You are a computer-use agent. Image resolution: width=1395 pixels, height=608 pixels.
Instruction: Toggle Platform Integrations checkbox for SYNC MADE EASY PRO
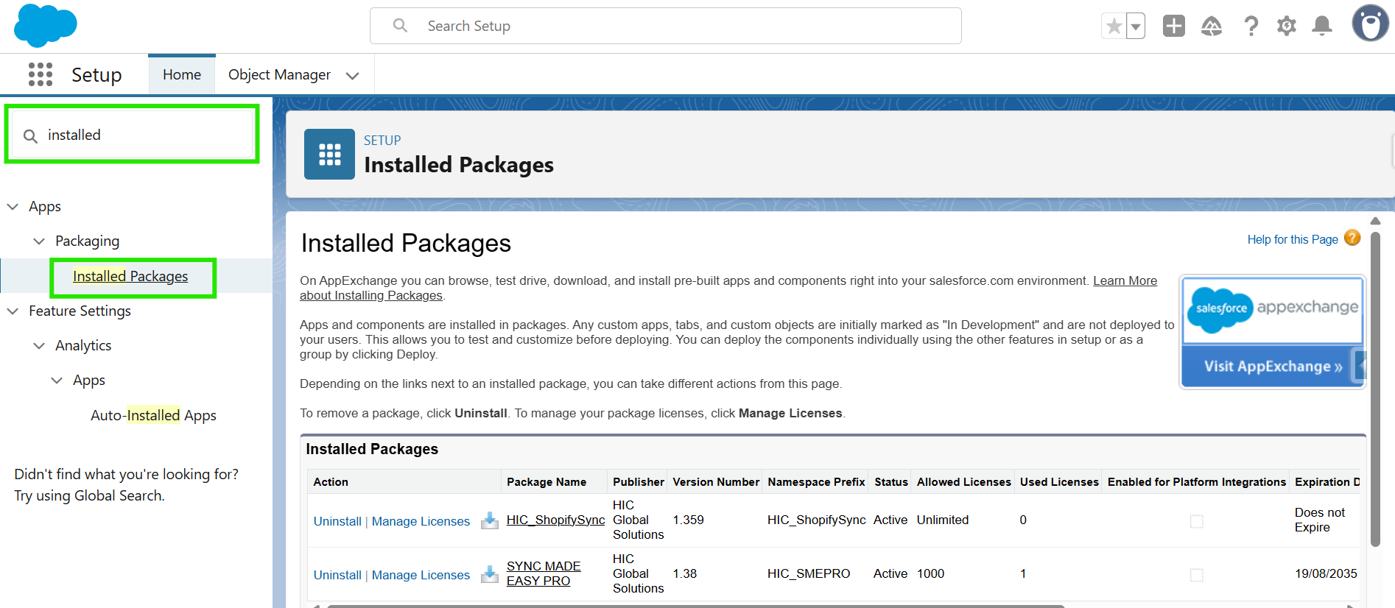click(1197, 575)
